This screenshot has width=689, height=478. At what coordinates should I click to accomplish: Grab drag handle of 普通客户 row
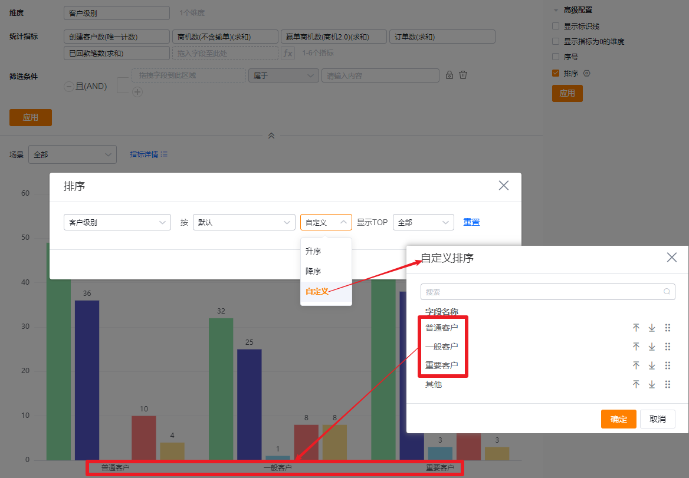click(x=668, y=328)
